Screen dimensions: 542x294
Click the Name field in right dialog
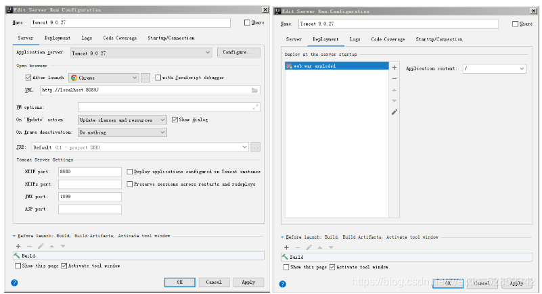tap(398, 24)
